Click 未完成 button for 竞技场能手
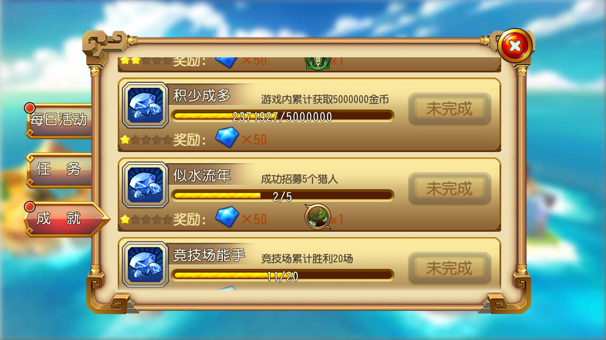The image size is (606, 340). pyautogui.click(x=449, y=268)
